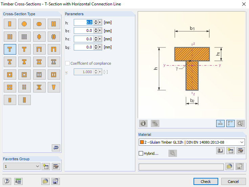Select the rectangular cross-section type

[10, 24]
